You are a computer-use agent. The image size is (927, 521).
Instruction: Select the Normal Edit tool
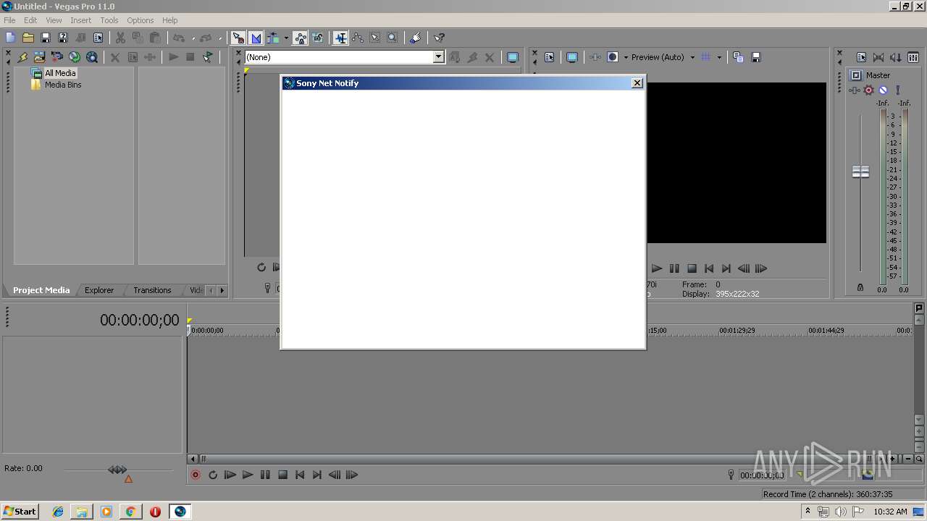[x=340, y=38]
